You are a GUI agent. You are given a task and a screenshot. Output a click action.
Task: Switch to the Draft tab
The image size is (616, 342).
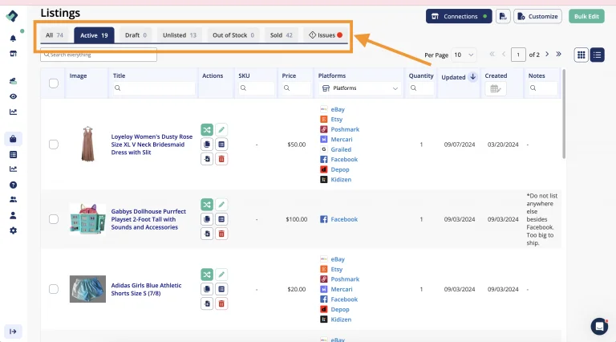coord(136,35)
